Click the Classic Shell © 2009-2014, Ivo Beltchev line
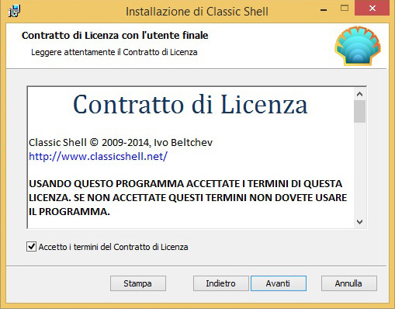The height and width of the screenshot is (309, 395). [x=120, y=142]
